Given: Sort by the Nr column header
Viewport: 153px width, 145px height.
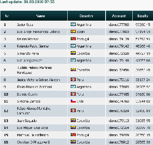Looking at the screenshot, I should click(7, 16).
